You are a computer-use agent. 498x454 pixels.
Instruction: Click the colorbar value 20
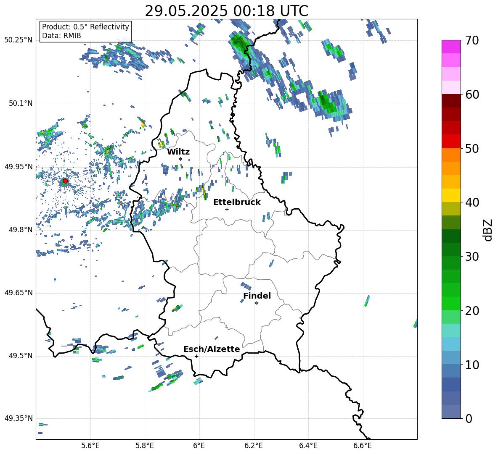coord(472,310)
